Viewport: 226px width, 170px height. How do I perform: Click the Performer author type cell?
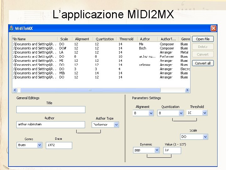(167, 57)
